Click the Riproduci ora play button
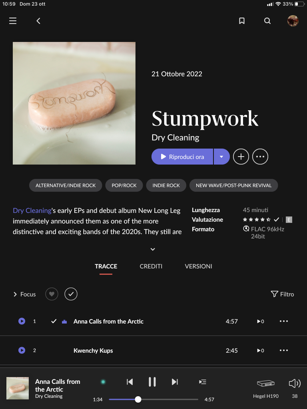 coord(182,157)
